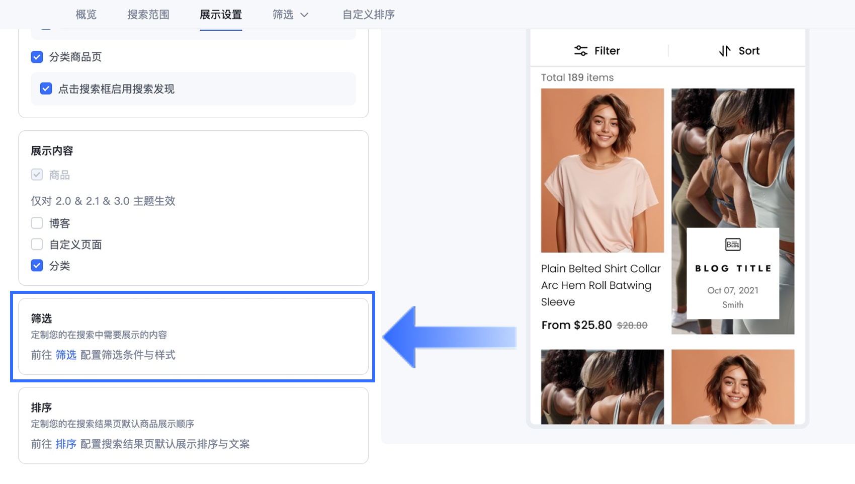Click the 定制您的在搜索结果页默认商品展示顺序 description
This screenshot has height=484, width=855.
tap(113, 424)
